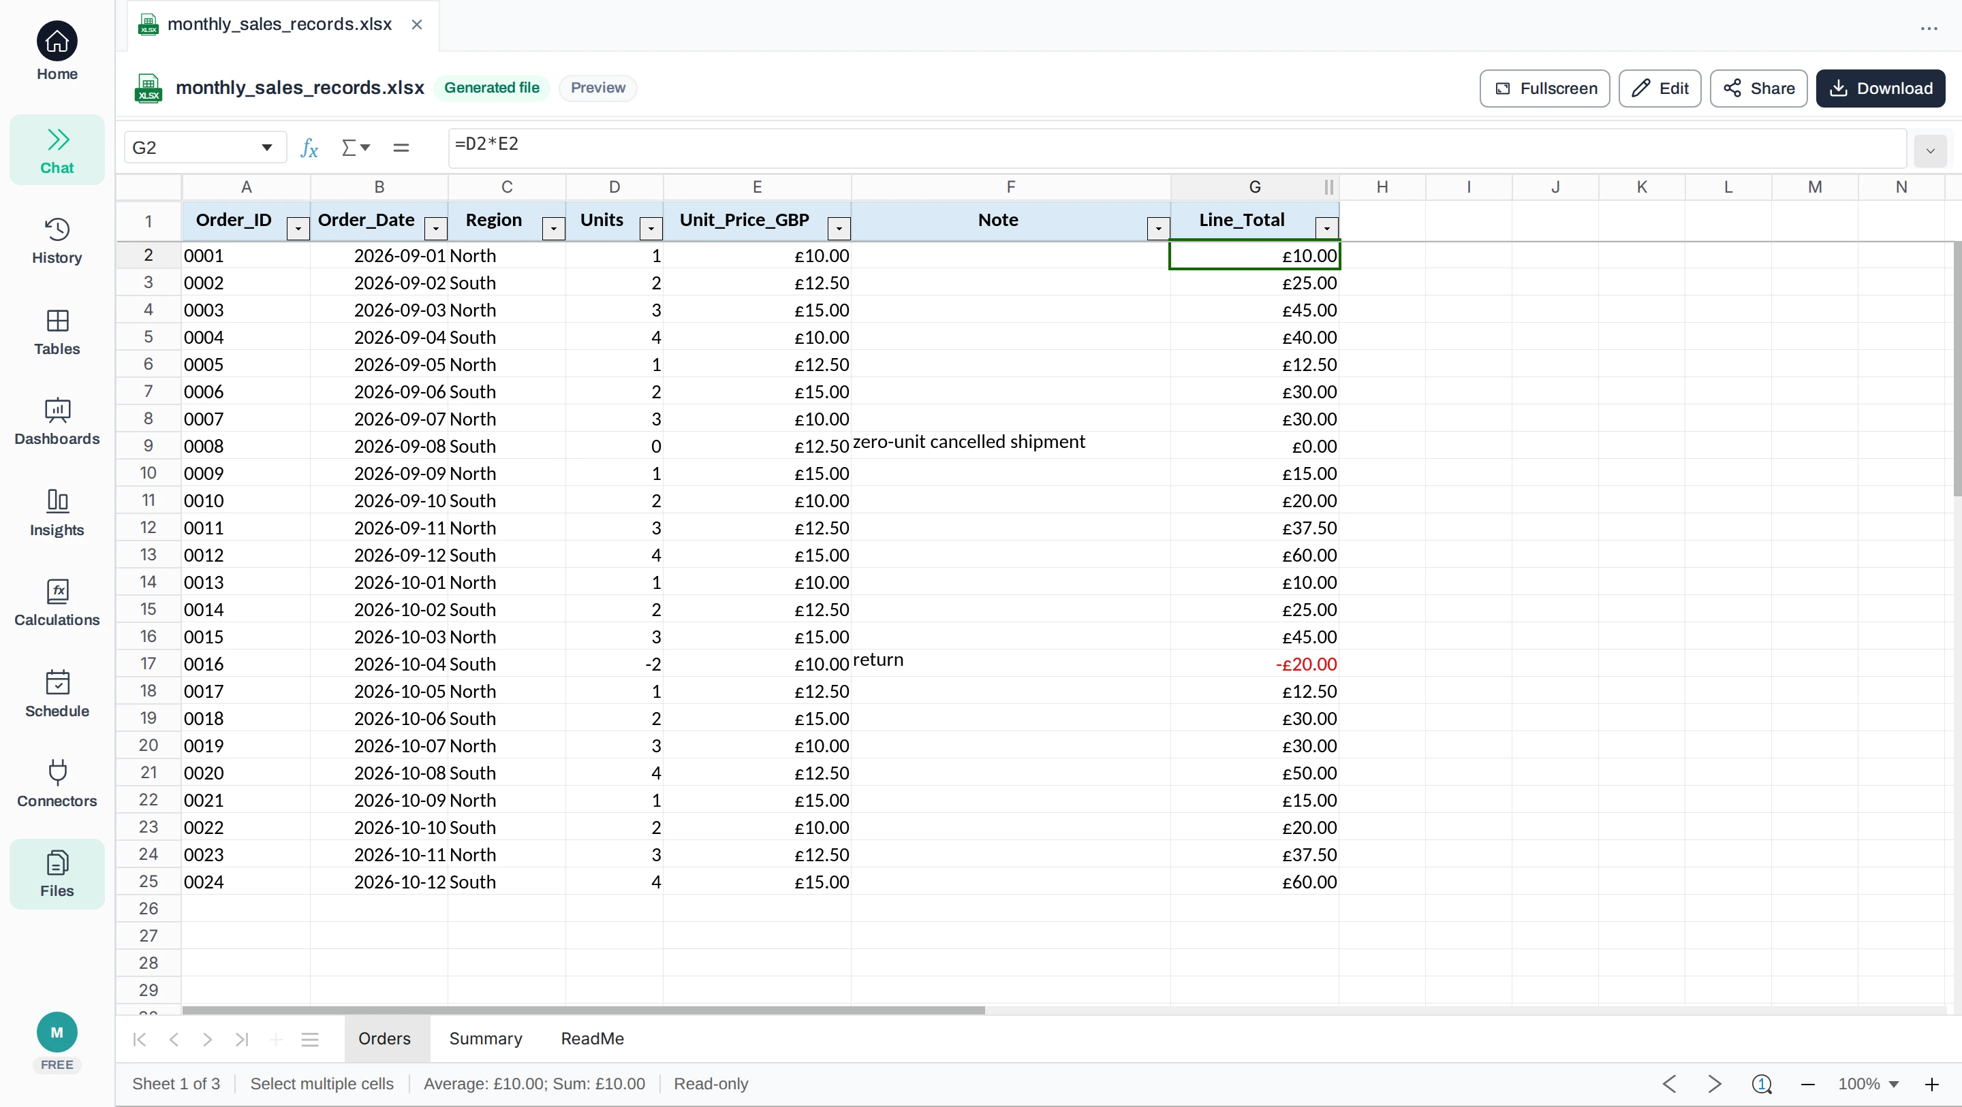Click the Share button
The height and width of the screenshot is (1107, 1962).
[x=1758, y=89]
